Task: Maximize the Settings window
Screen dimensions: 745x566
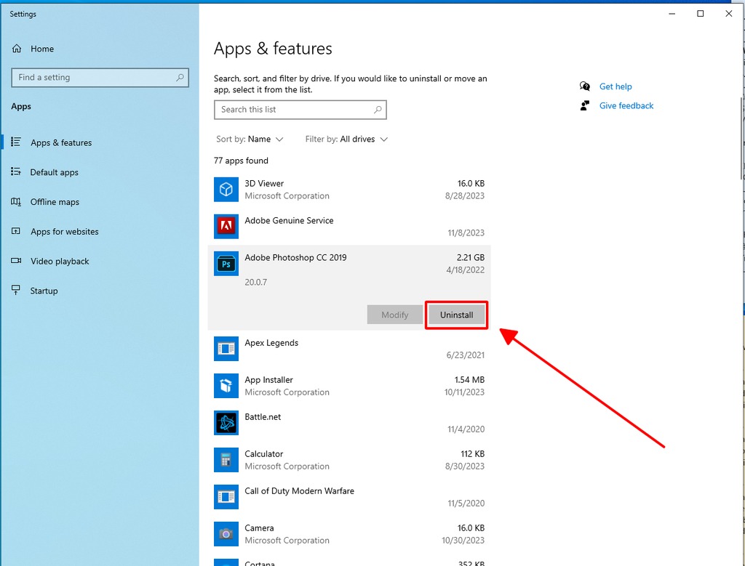Action: 701,14
